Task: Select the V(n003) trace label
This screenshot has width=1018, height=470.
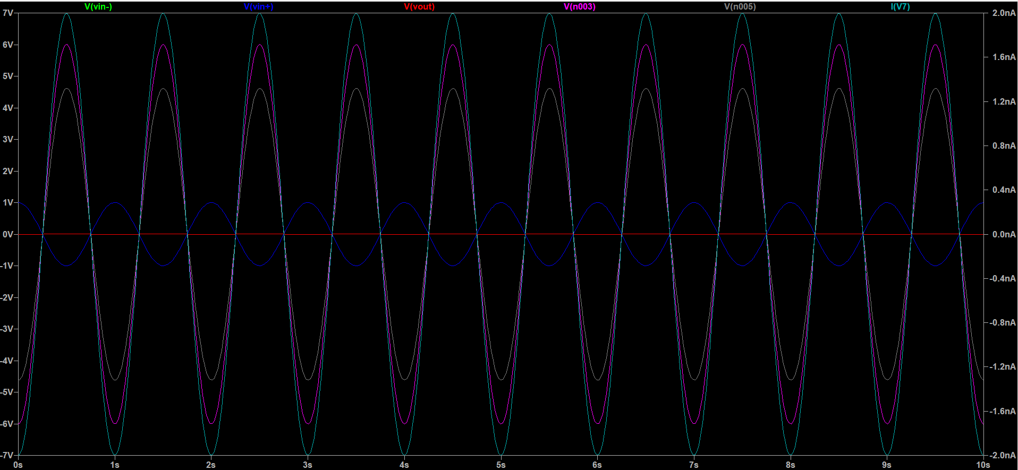Action: (580, 7)
